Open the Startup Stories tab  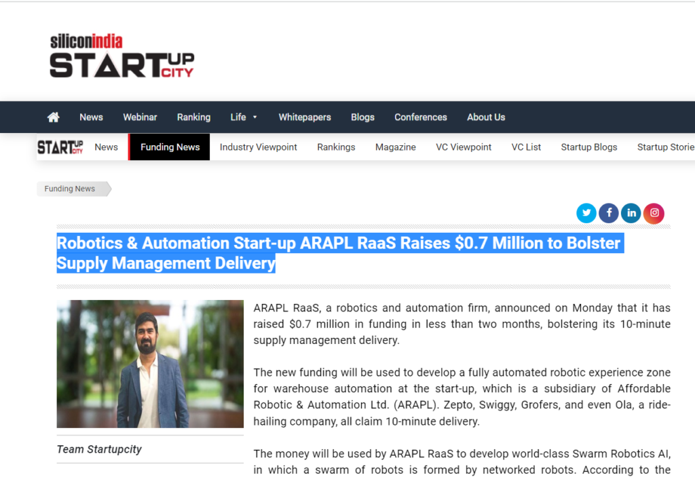pos(666,147)
